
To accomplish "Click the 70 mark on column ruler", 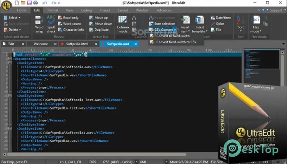I will click(150, 50).
